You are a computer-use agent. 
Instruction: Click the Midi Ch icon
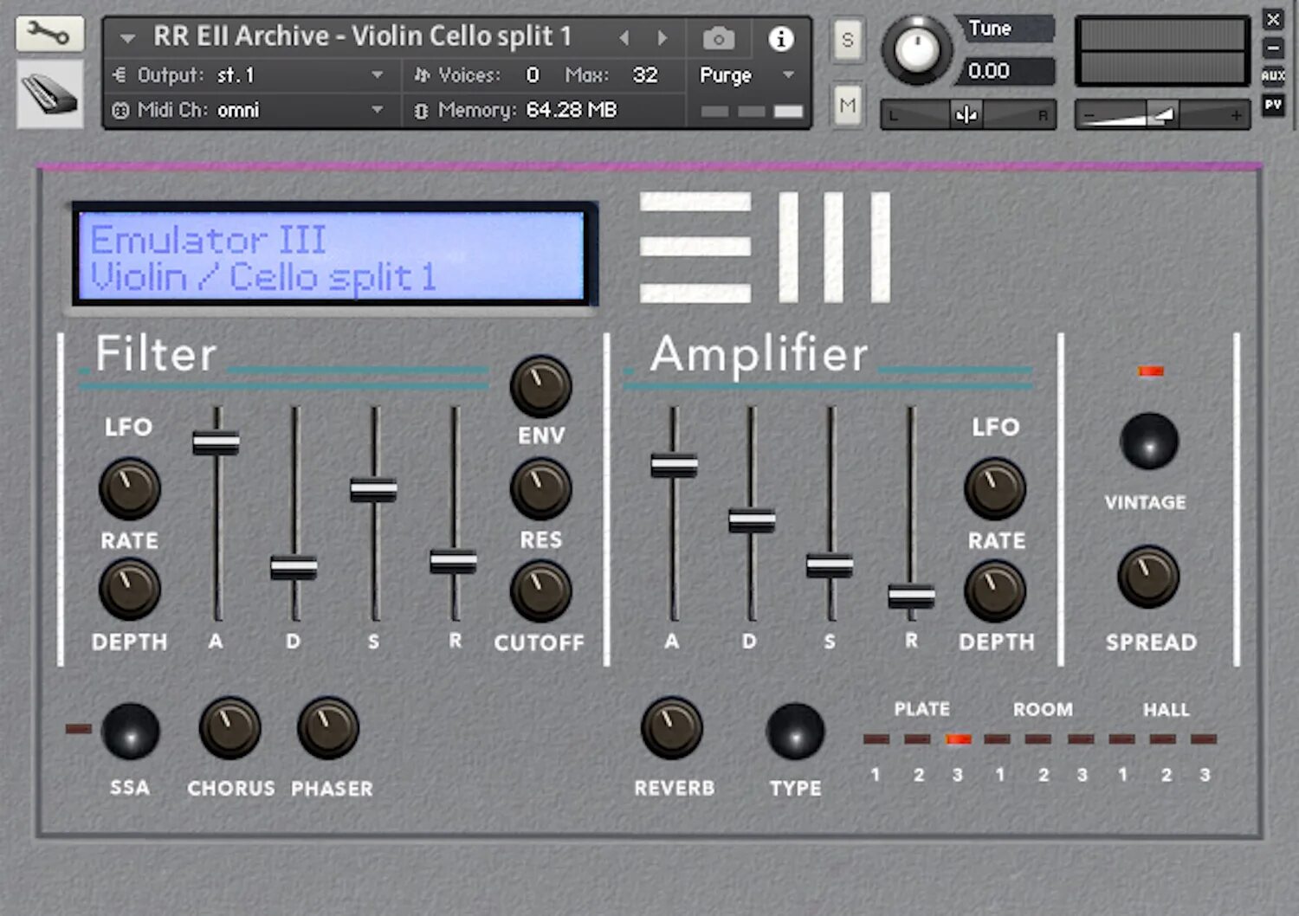click(x=120, y=110)
